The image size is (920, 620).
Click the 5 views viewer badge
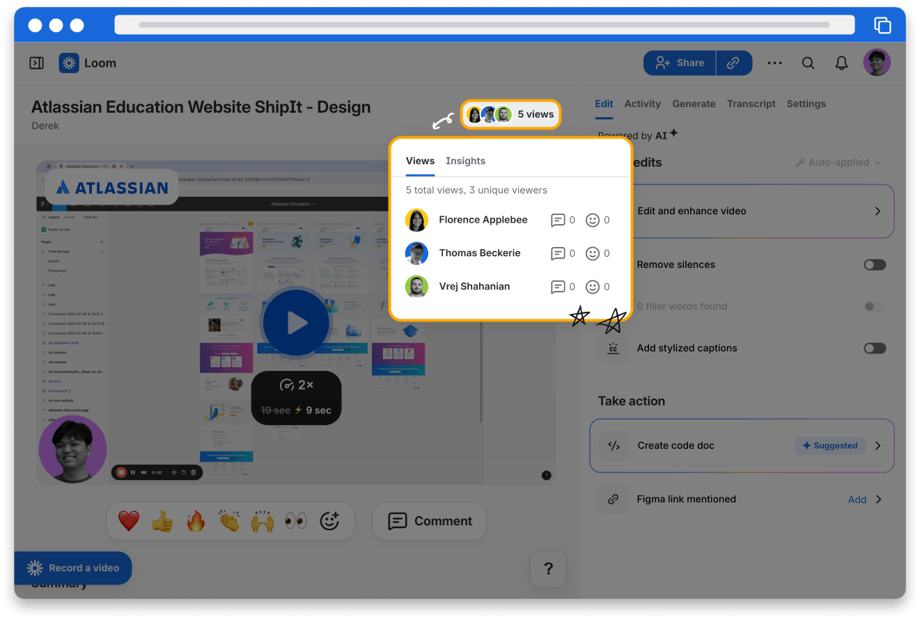(x=510, y=114)
